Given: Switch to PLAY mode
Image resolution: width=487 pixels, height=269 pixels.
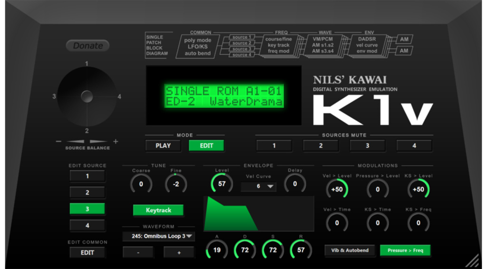Looking at the screenshot, I should (163, 146).
